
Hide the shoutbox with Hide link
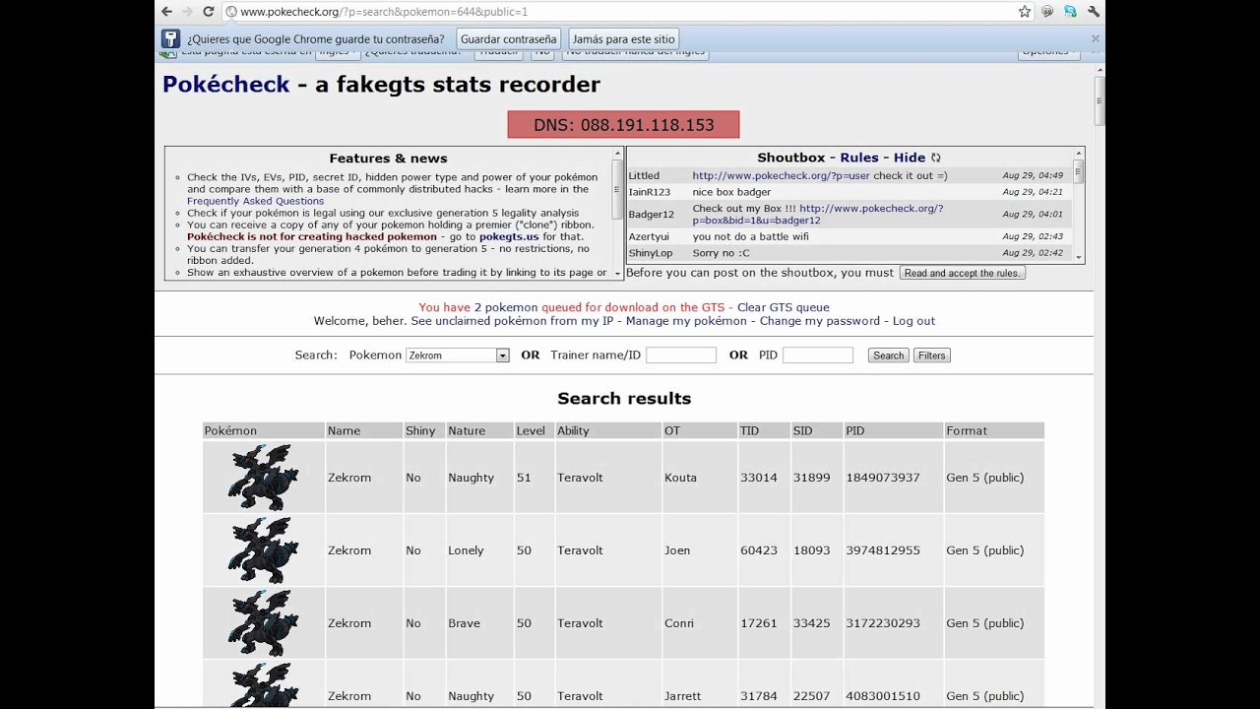[910, 158]
